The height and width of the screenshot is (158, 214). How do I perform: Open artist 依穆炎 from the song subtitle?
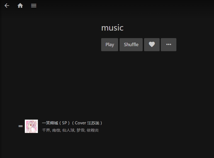click(x=93, y=130)
